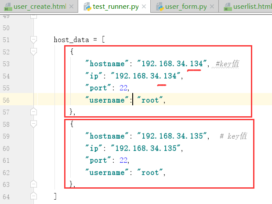Screen dimensions: 272x204
Task: Click the port value 22 on line 55
Action: (123, 88)
